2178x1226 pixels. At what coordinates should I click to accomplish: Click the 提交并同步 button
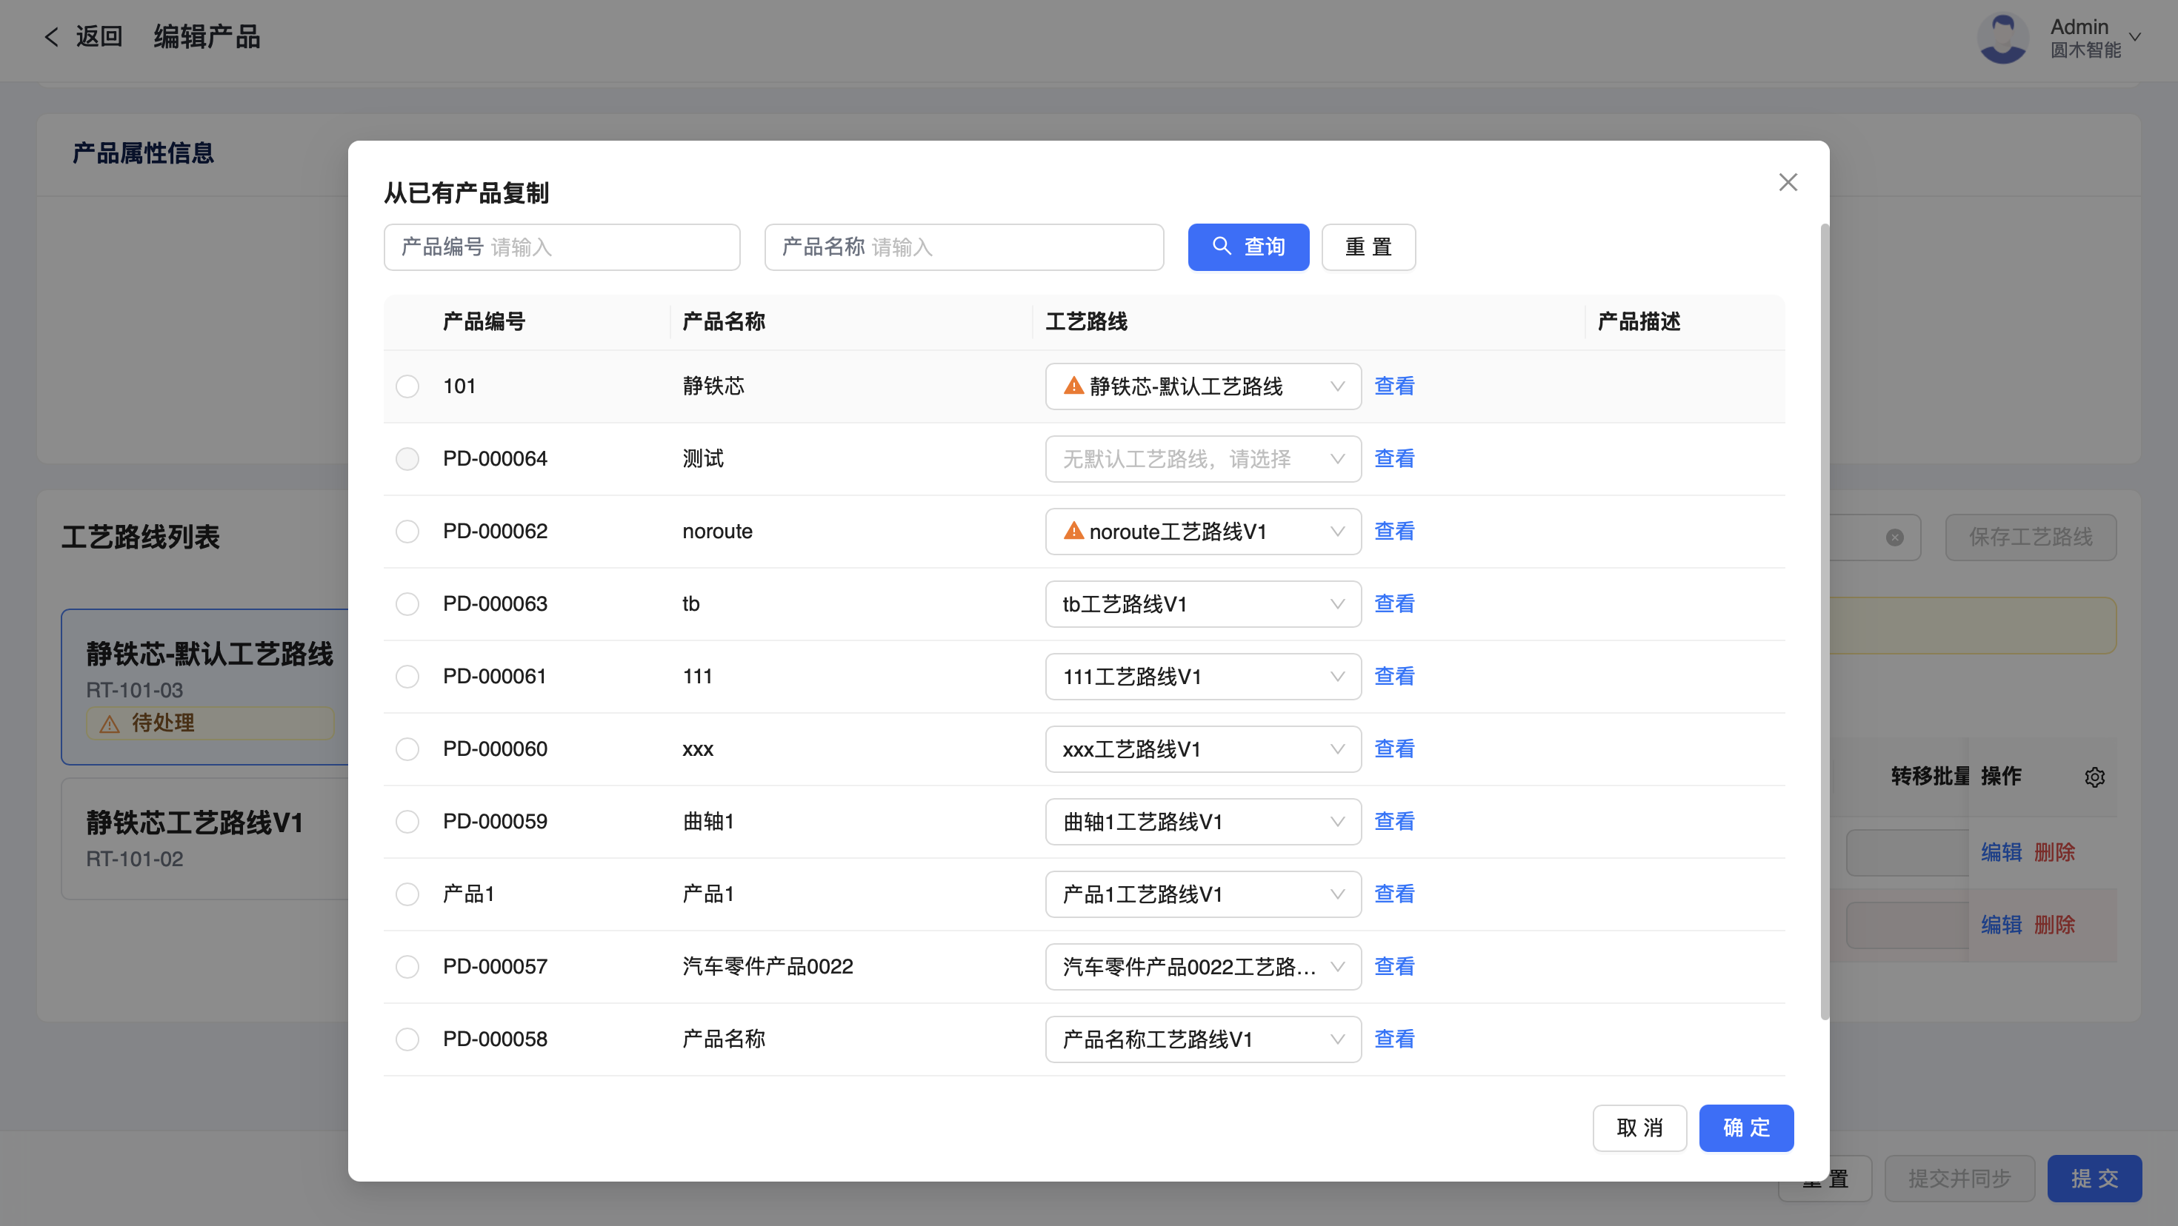pos(1959,1179)
